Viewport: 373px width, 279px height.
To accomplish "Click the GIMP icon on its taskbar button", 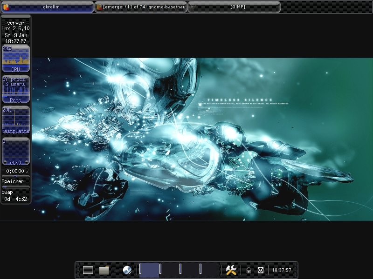I will point(193,7).
